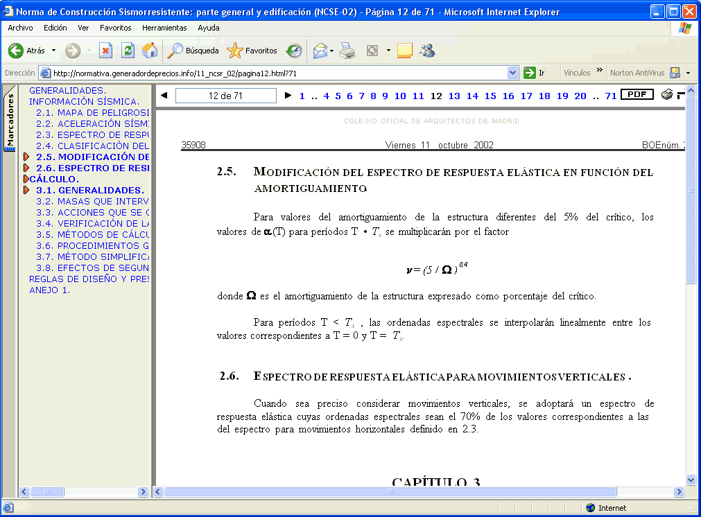
Task: Expand the Edit button dropdown arrow
Action: 388,51
